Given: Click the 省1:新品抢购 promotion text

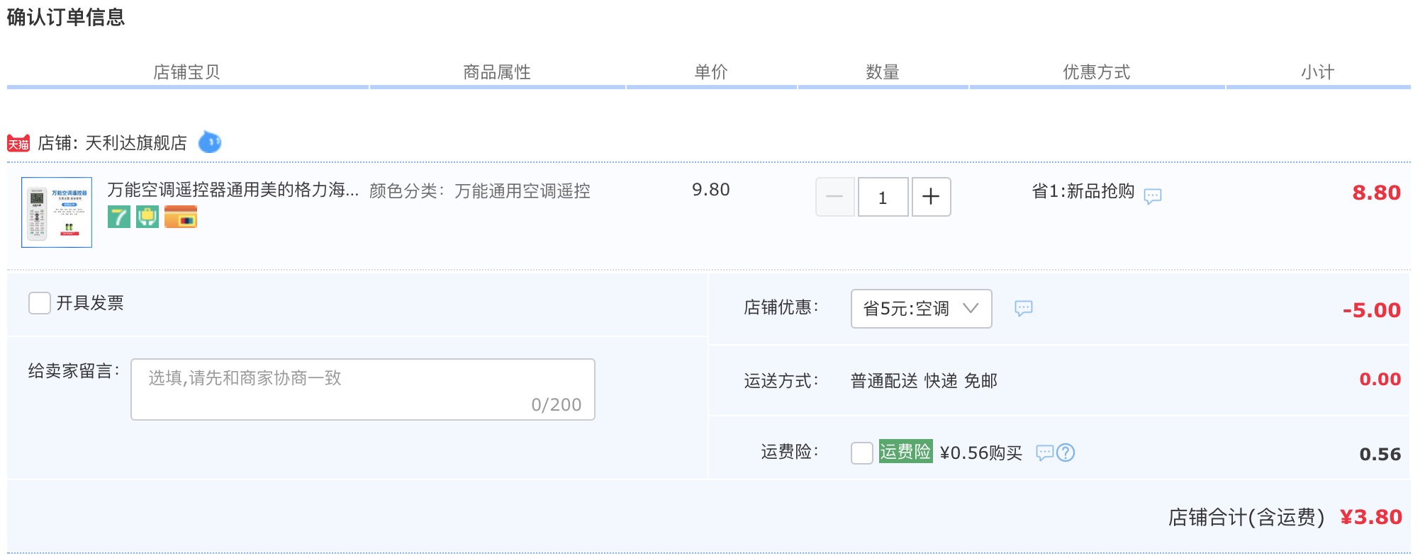Looking at the screenshot, I should 1083,191.
